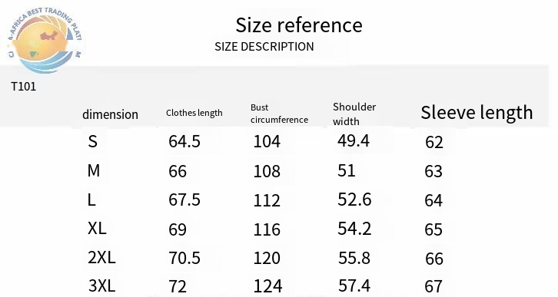
Task: Select the M size row label
Action: pyautogui.click(x=94, y=170)
